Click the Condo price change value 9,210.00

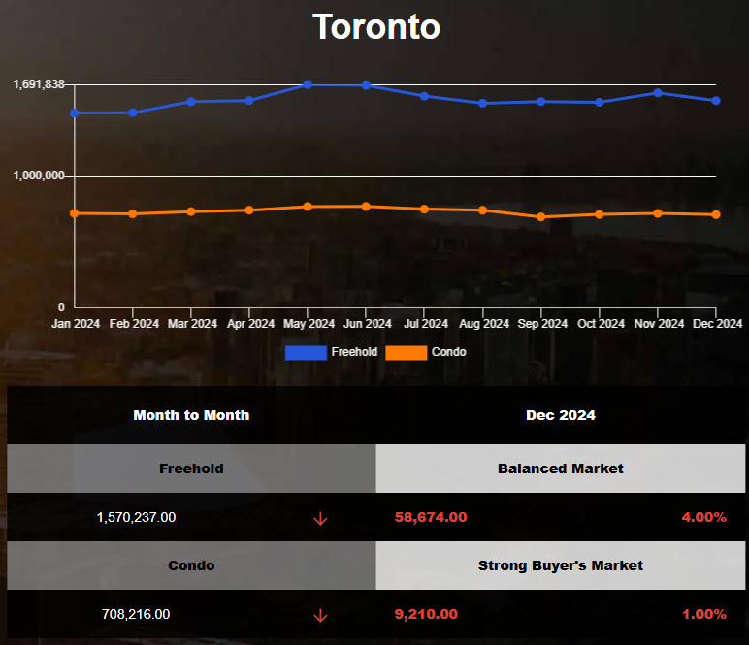[426, 614]
